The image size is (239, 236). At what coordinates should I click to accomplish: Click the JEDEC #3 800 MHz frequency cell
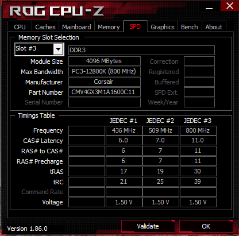click(198, 130)
